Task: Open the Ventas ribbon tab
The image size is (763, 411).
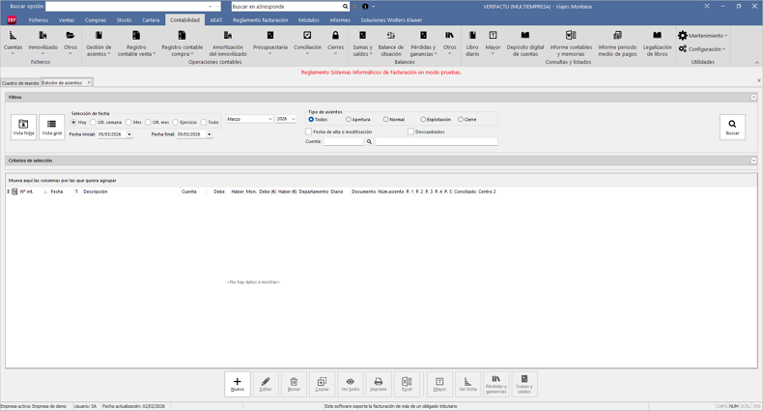Action: (67, 20)
